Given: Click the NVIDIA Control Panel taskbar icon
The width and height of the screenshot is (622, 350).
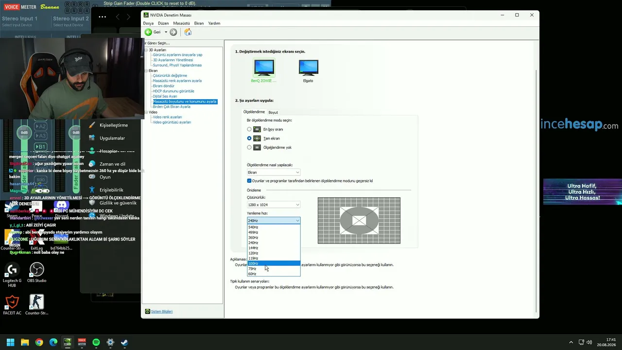Looking at the screenshot, I should [68, 342].
